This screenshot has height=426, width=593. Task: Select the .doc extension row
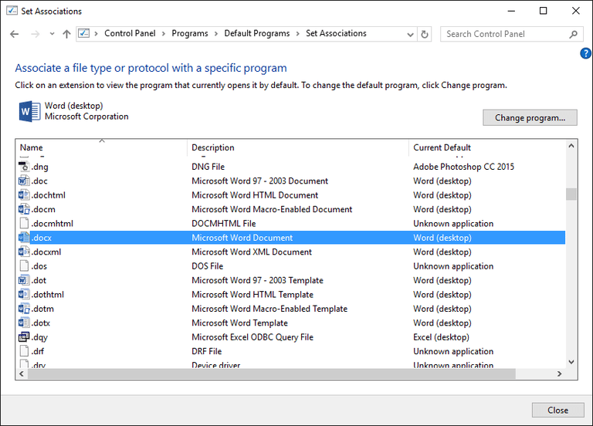(291, 181)
